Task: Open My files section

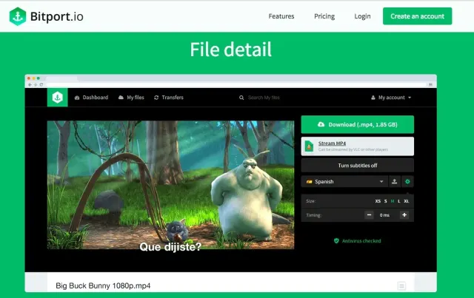Action: click(x=131, y=98)
